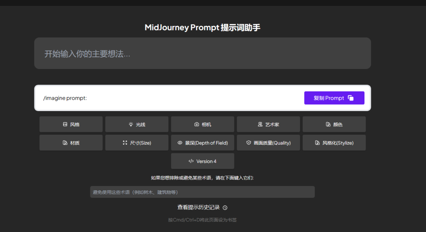This screenshot has height=232, width=426.
Task: Click the 复制 Prompt button
Action: click(334, 98)
